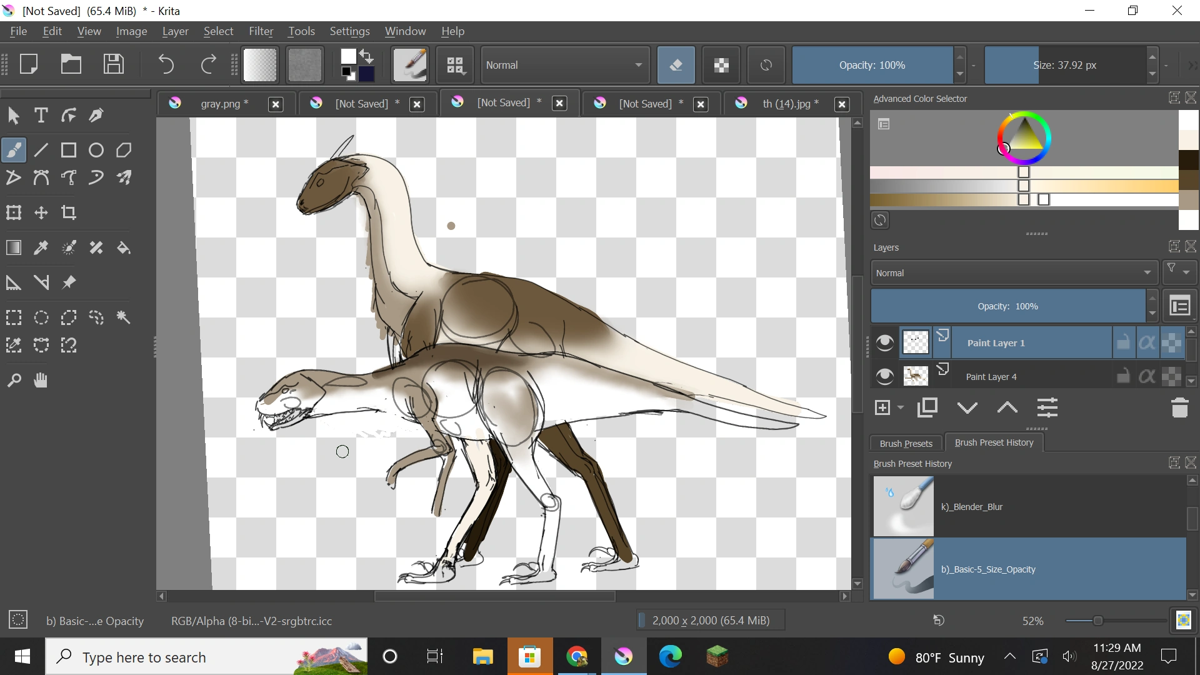Hide Paint Layer 1 visibility eye
Viewport: 1200px width, 675px height.
coord(884,342)
